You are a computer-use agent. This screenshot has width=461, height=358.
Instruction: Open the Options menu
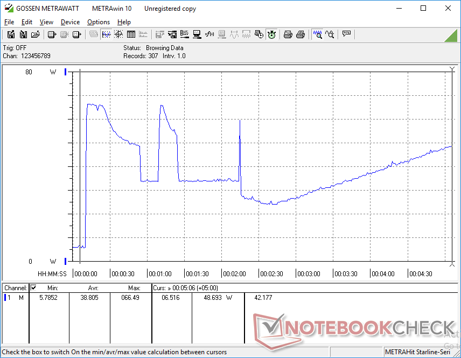99,22
